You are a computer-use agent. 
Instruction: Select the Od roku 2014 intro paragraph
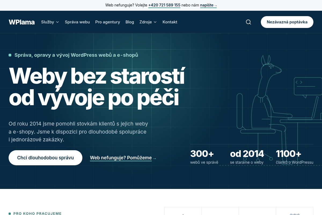coord(78,132)
